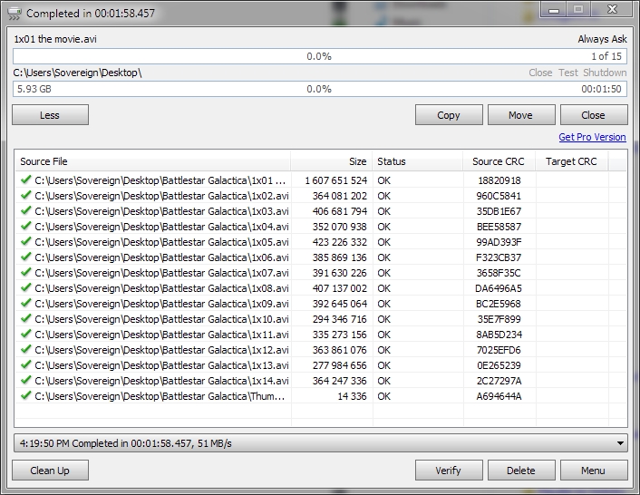Click the green checkmark for the Thum... file
The height and width of the screenshot is (495, 640).
coord(25,395)
